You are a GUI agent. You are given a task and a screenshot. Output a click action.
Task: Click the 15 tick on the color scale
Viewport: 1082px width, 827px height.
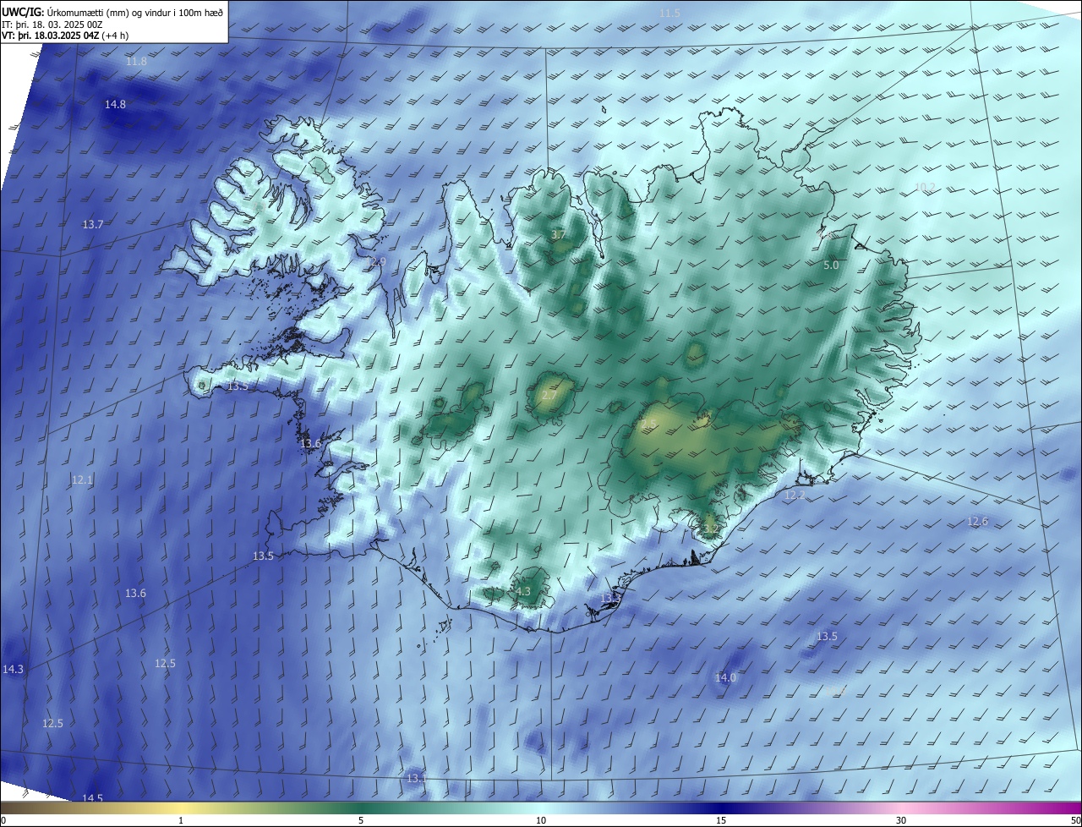(x=721, y=820)
